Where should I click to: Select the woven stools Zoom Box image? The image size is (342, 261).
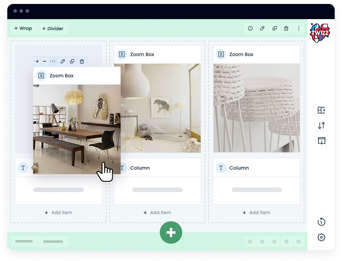pyautogui.click(x=256, y=108)
